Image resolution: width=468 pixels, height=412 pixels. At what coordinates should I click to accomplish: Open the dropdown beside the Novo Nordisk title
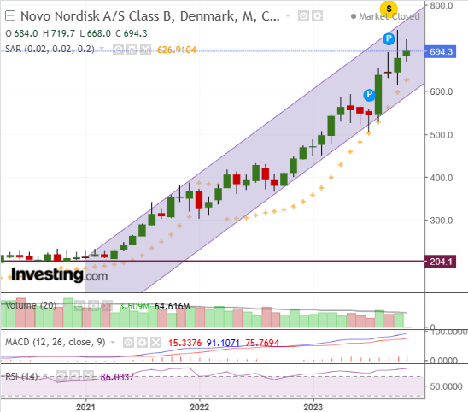tap(288, 15)
